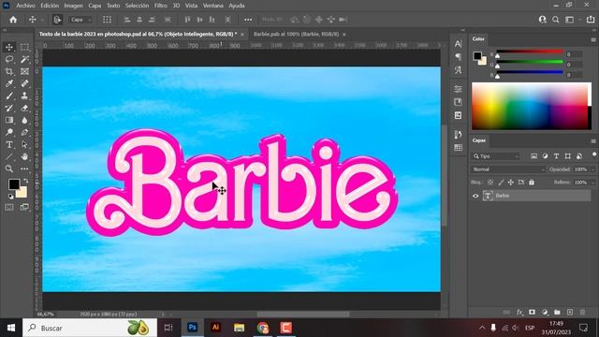Image resolution: width=599 pixels, height=337 pixels.
Task: Open the Ventana menu
Action: [213, 6]
